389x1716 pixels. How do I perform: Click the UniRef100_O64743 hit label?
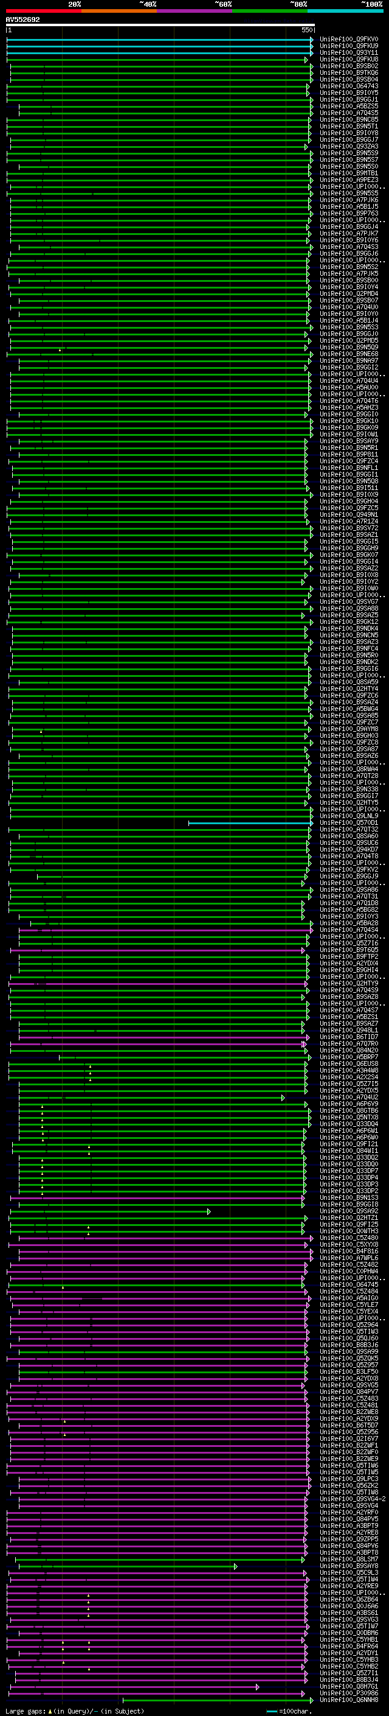[349, 86]
